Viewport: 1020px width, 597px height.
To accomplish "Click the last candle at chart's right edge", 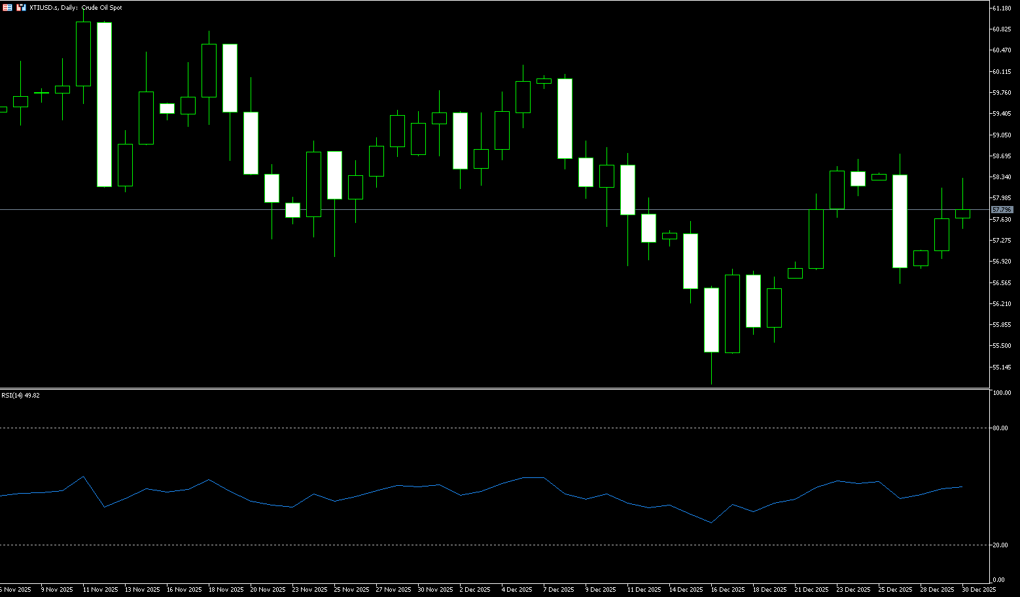I will [x=962, y=214].
